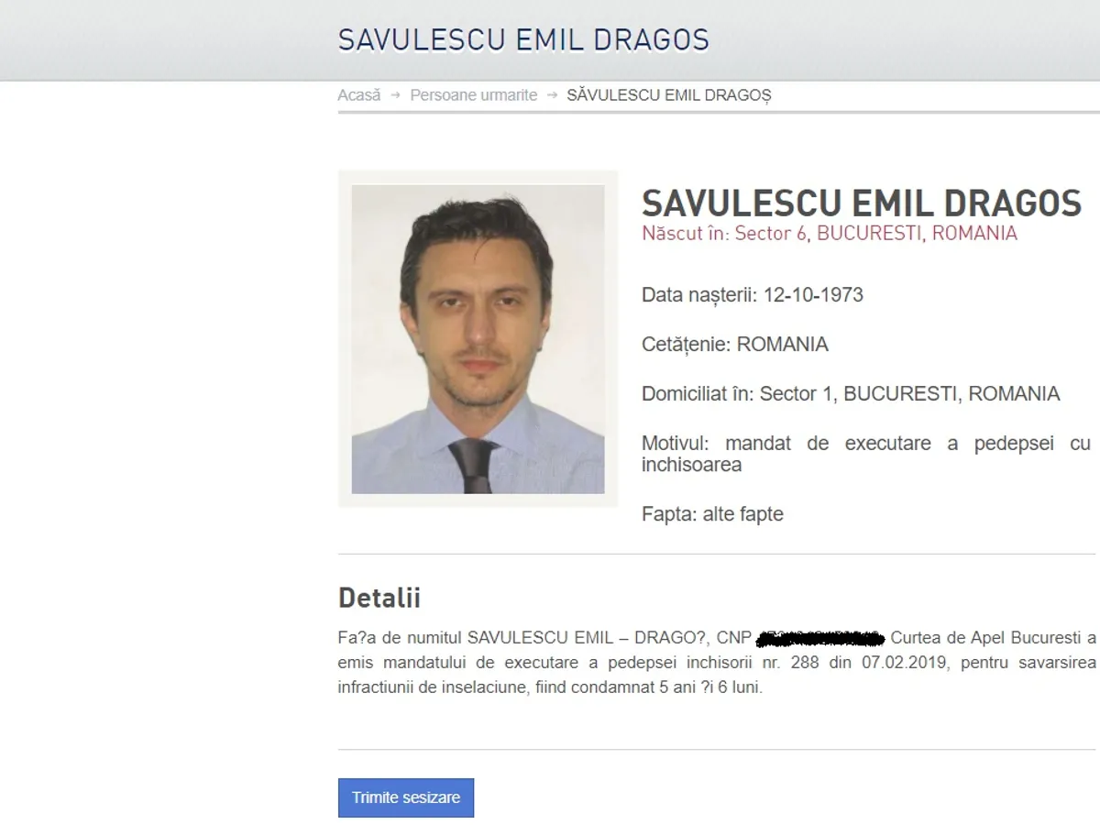This screenshot has height=825, width=1100.
Task: Click the Trimite sesizare button
Action: pos(406,797)
